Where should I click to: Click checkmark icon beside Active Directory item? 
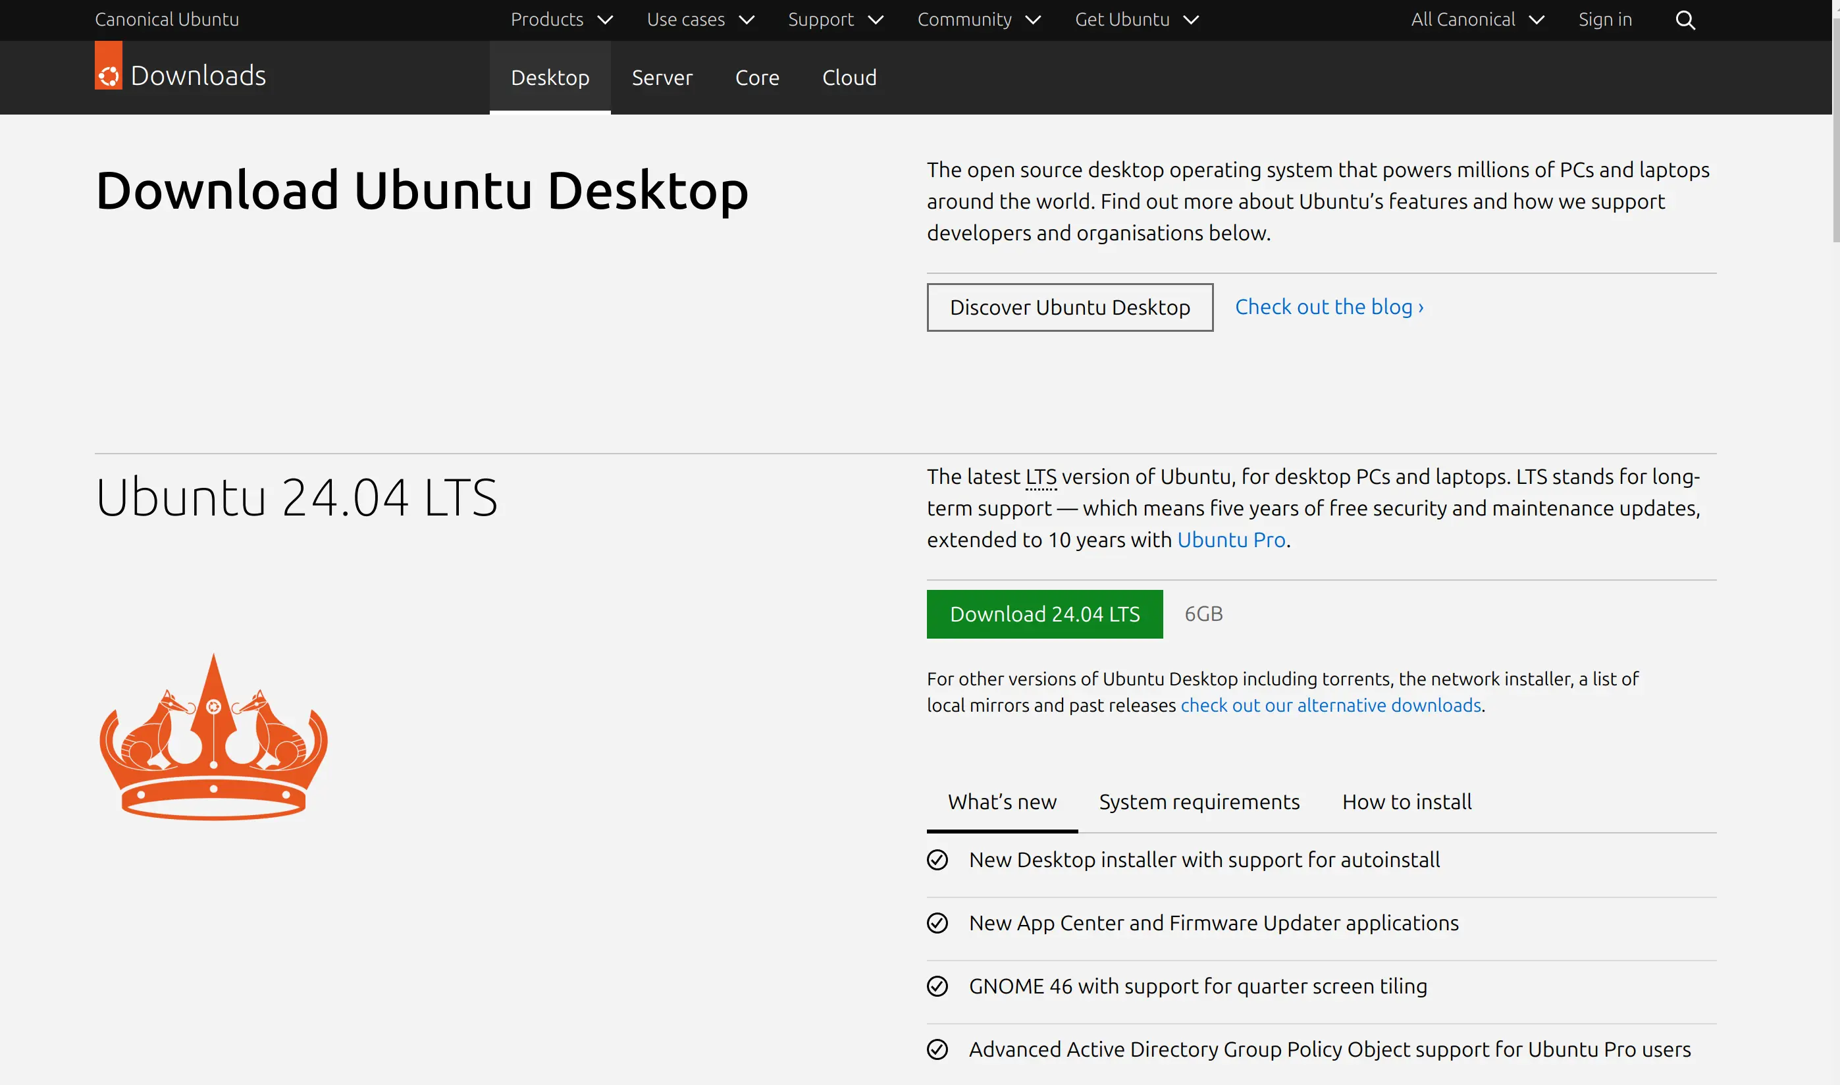click(x=937, y=1049)
